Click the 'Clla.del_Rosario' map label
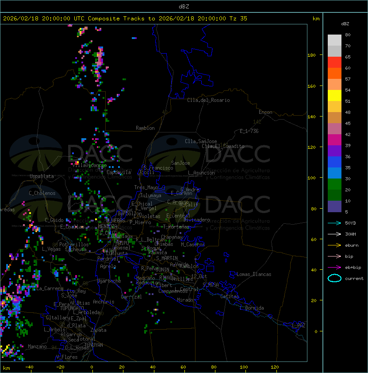Image resolution: width=368 pixels, height=373 pixels. [x=208, y=100]
